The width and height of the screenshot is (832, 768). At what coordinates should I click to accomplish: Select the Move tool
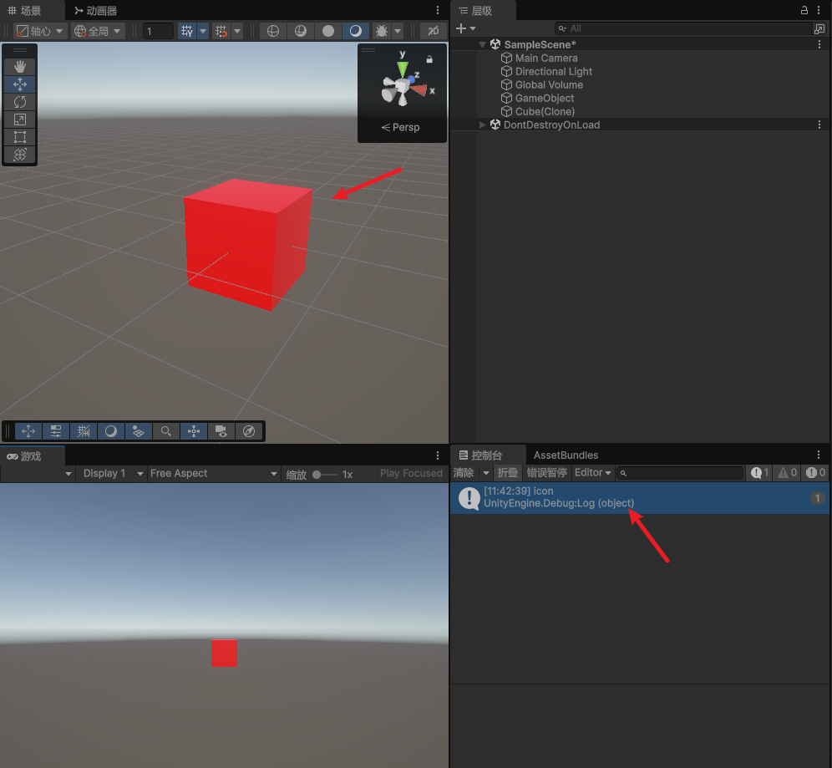[19, 84]
